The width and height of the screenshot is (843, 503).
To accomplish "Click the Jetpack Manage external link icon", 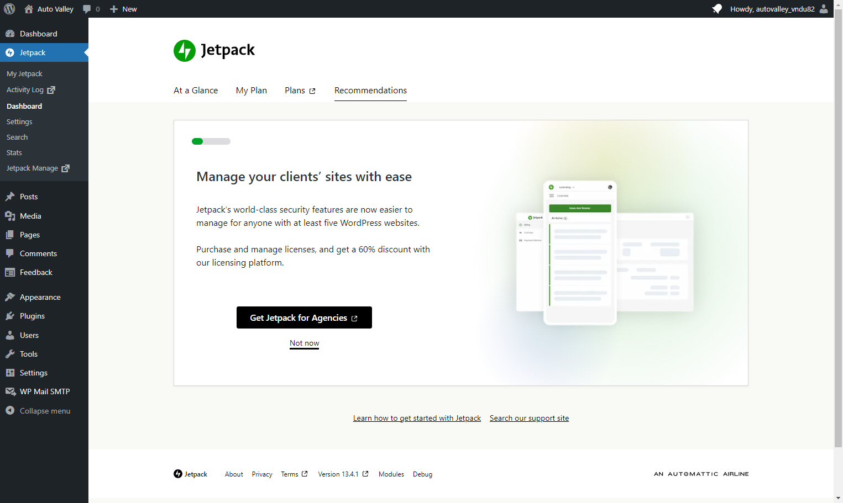I will 65,168.
